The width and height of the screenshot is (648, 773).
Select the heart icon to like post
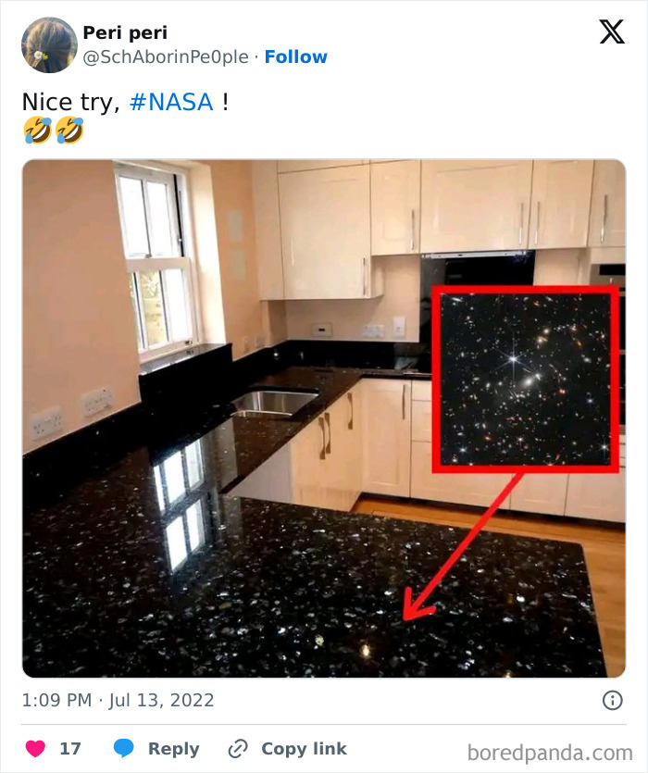36,748
